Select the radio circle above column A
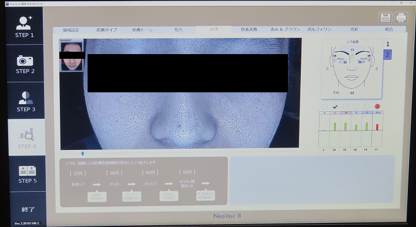The image size is (416, 227). tap(324, 106)
